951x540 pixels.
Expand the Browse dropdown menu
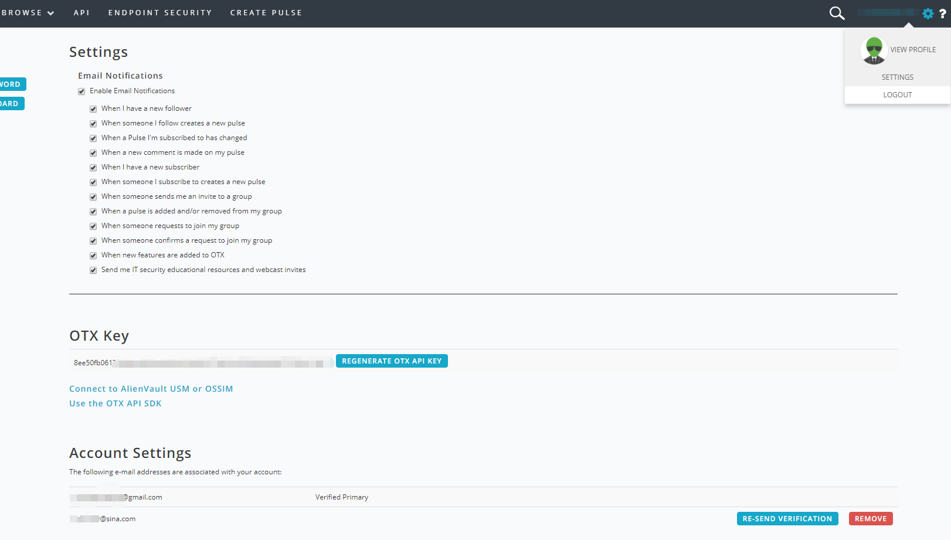pyautogui.click(x=28, y=13)
